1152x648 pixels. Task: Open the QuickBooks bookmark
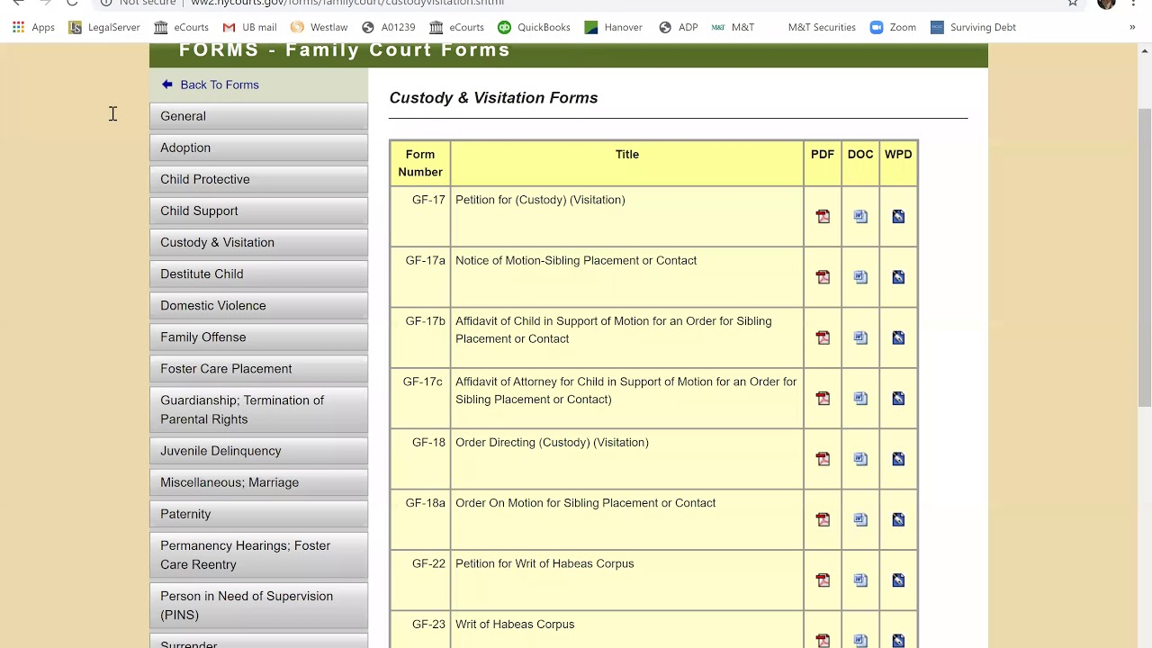coord(534,27)
